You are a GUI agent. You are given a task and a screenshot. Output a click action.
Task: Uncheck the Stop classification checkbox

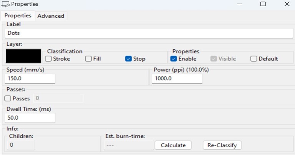(x=128, y=59)
